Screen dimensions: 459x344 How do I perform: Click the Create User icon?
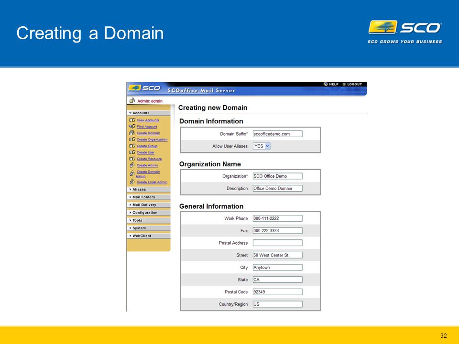[132, 152]
